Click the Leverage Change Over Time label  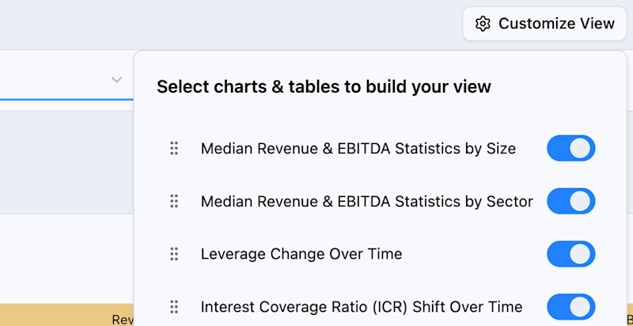pyautogui.click(x=301, y=254)
